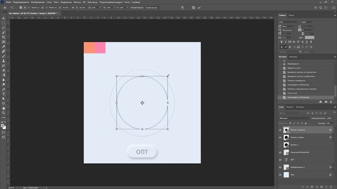337x189 pixels.
Task: Create a new layer from Layers footer
Action: coord(326,187)
